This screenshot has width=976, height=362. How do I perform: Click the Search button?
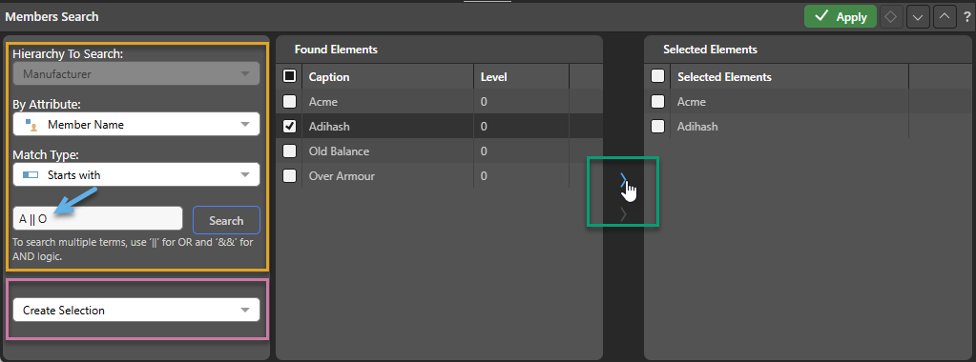226,220
